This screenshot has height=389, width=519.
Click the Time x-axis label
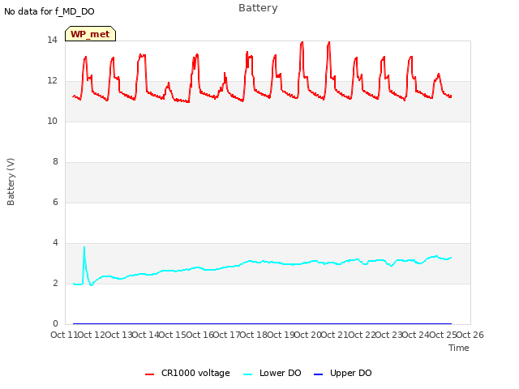point(458,348)
